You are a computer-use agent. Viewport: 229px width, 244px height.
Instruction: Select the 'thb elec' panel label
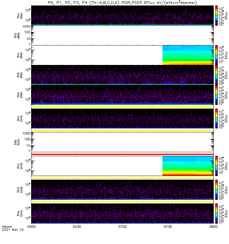[17, 35]
